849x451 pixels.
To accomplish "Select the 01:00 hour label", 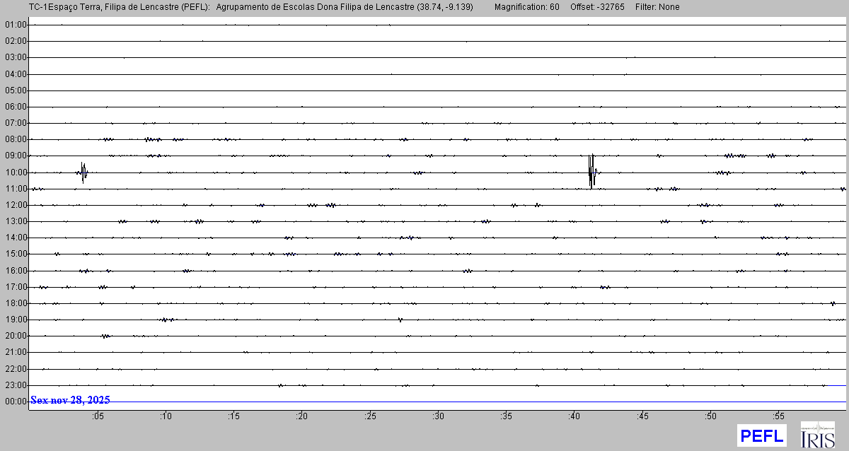I will [16, 25].
